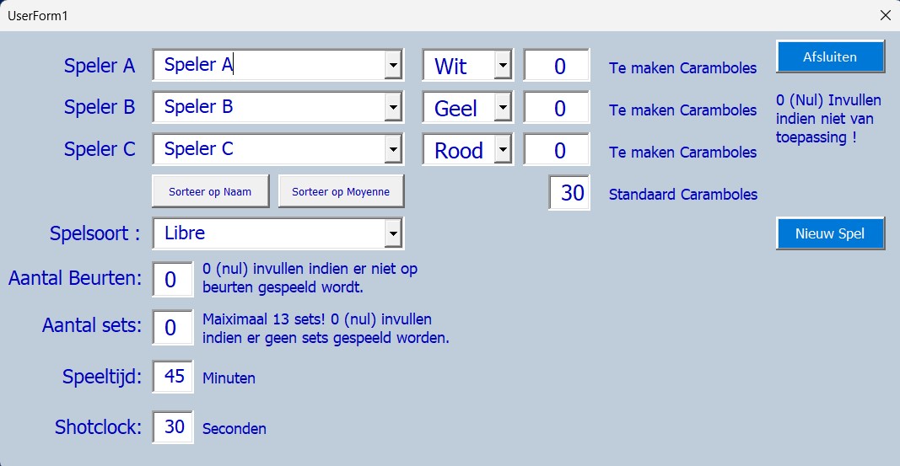
Task: Click the Aantal sets input box
Action: tap(173, 326)
